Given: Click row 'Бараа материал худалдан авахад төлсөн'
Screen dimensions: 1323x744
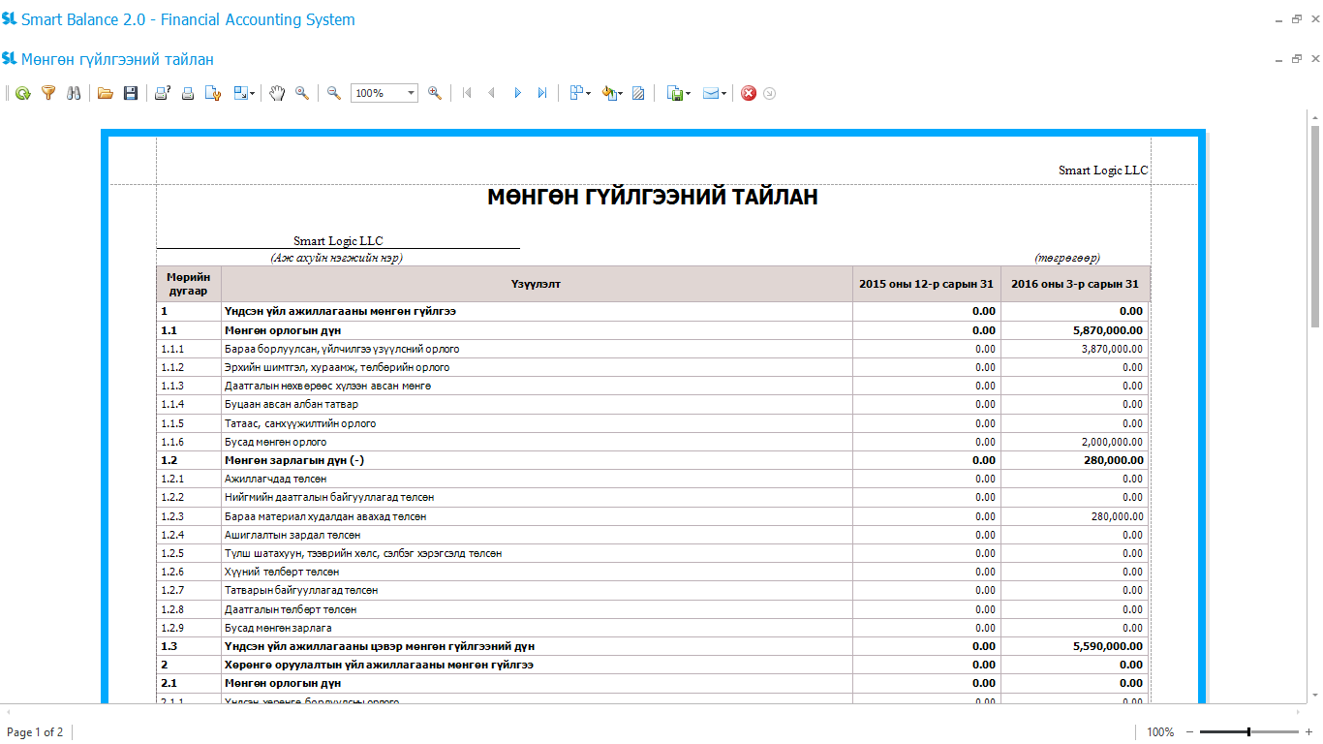Looking at the screenshot, I should click(x=653, y=516).
